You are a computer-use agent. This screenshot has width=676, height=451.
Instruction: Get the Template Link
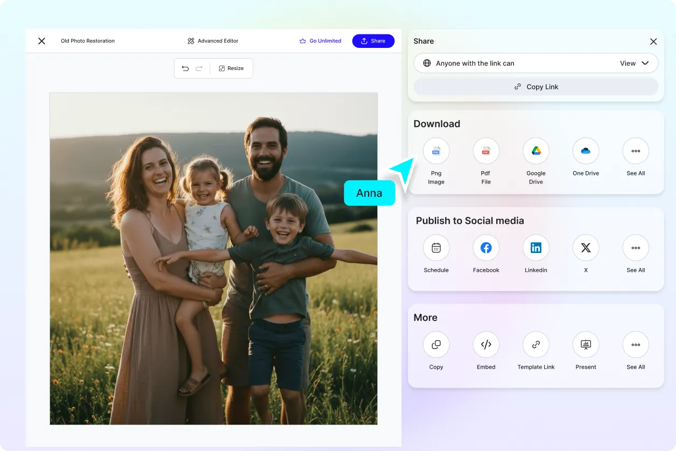(536, 345)
